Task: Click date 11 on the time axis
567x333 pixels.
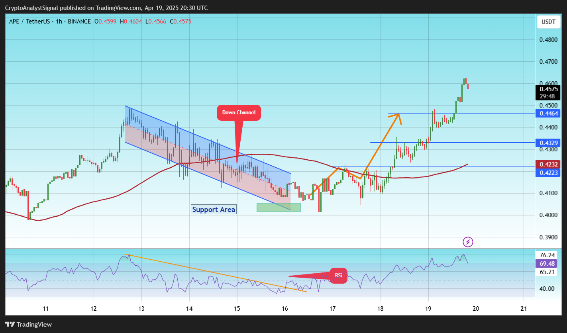Action: pos(46,308)
